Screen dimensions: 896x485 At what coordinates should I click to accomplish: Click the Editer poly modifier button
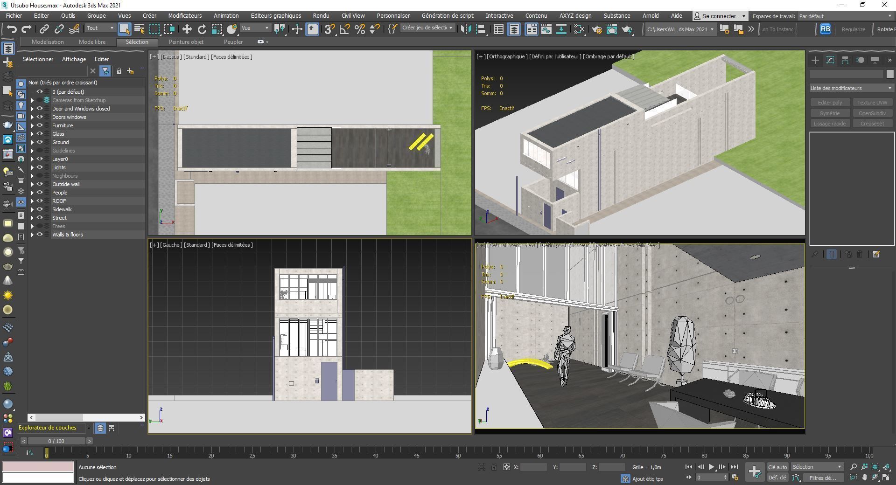click(830, 103)
